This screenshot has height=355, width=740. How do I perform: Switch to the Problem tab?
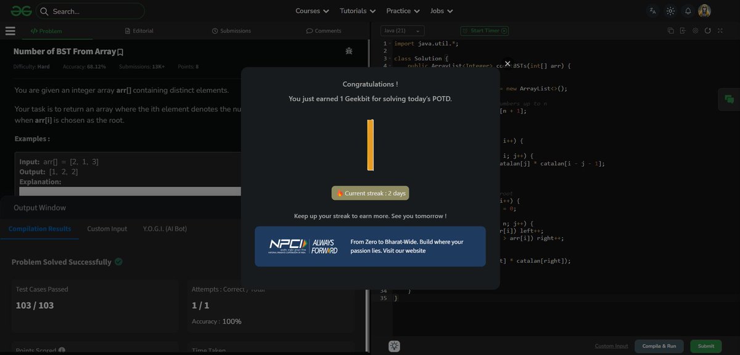pos(46,31)
